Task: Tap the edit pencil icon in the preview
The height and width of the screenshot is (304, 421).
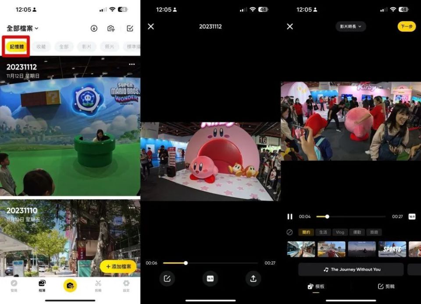Action: pyautogui.click(x=167, y=279)
